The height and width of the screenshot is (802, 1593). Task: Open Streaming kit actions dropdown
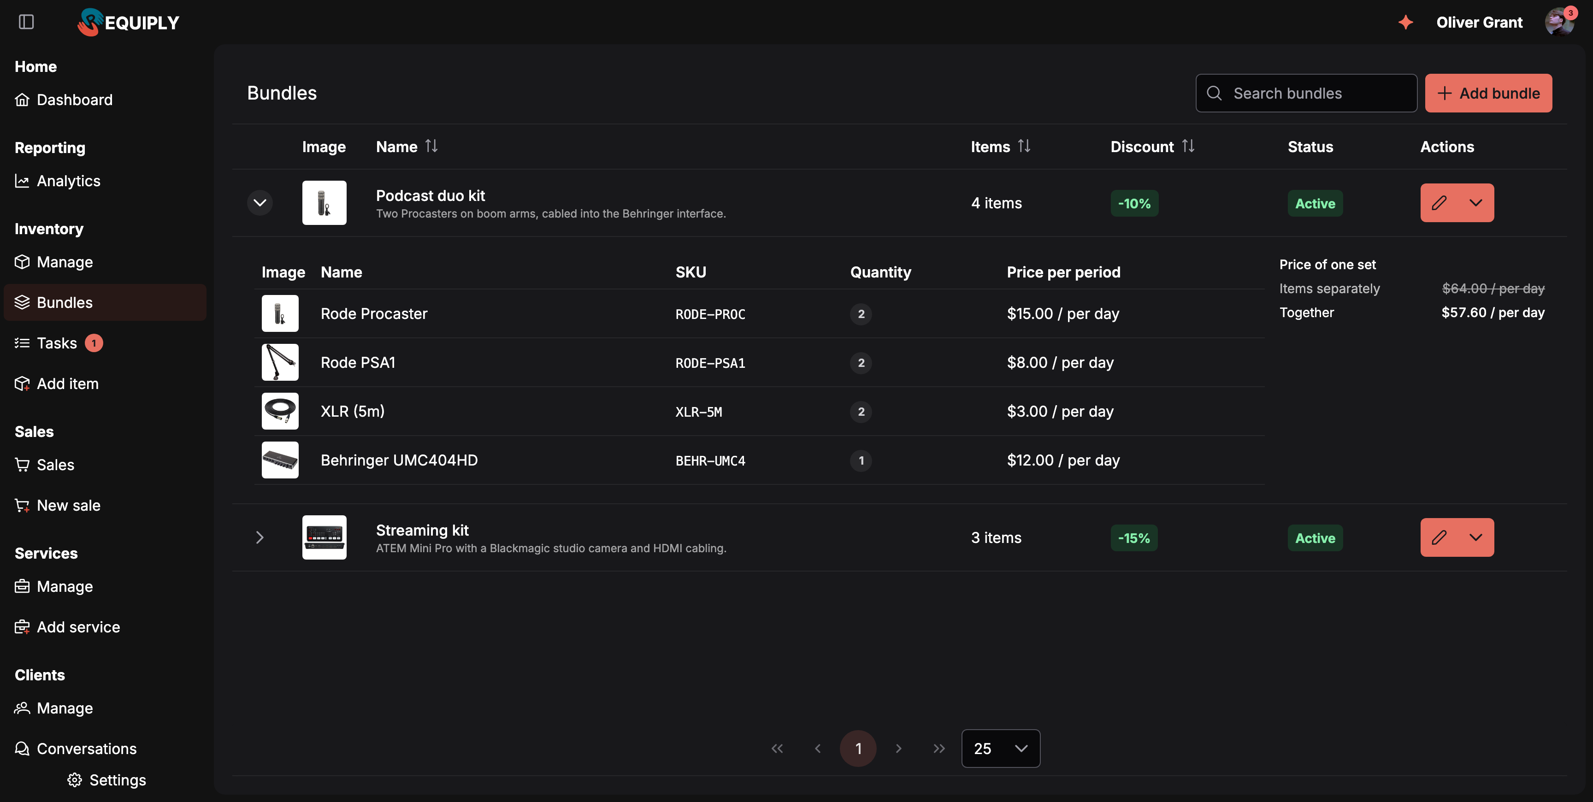(x=1475, y=537)
